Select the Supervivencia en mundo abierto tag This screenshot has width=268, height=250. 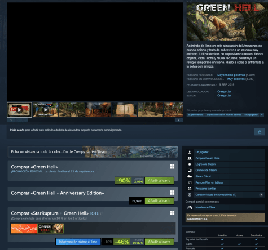pyautogui.click(x=224, y=115)
